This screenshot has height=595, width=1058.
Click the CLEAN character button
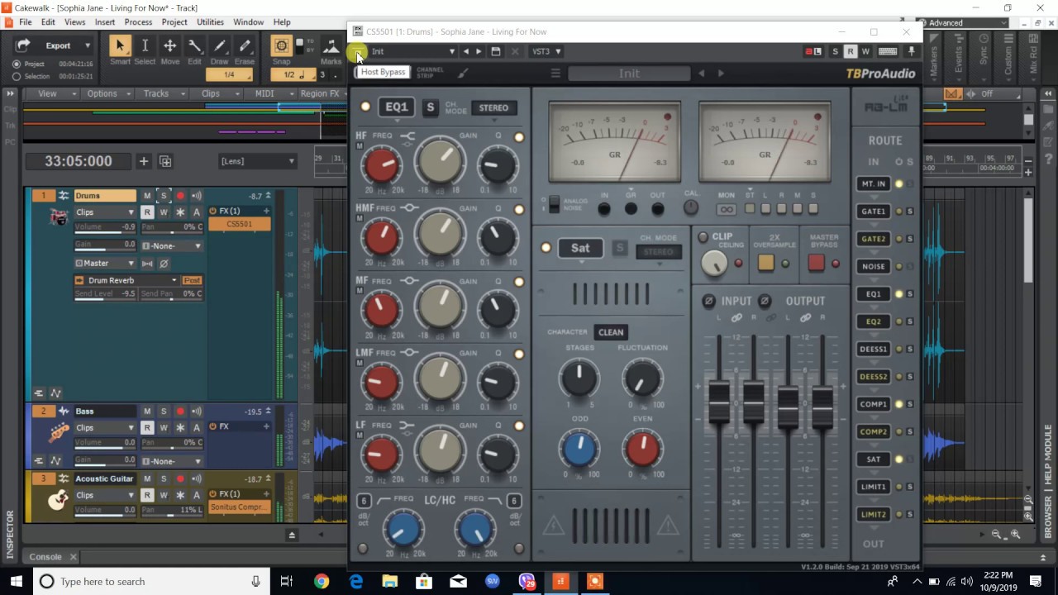point(611,332)
